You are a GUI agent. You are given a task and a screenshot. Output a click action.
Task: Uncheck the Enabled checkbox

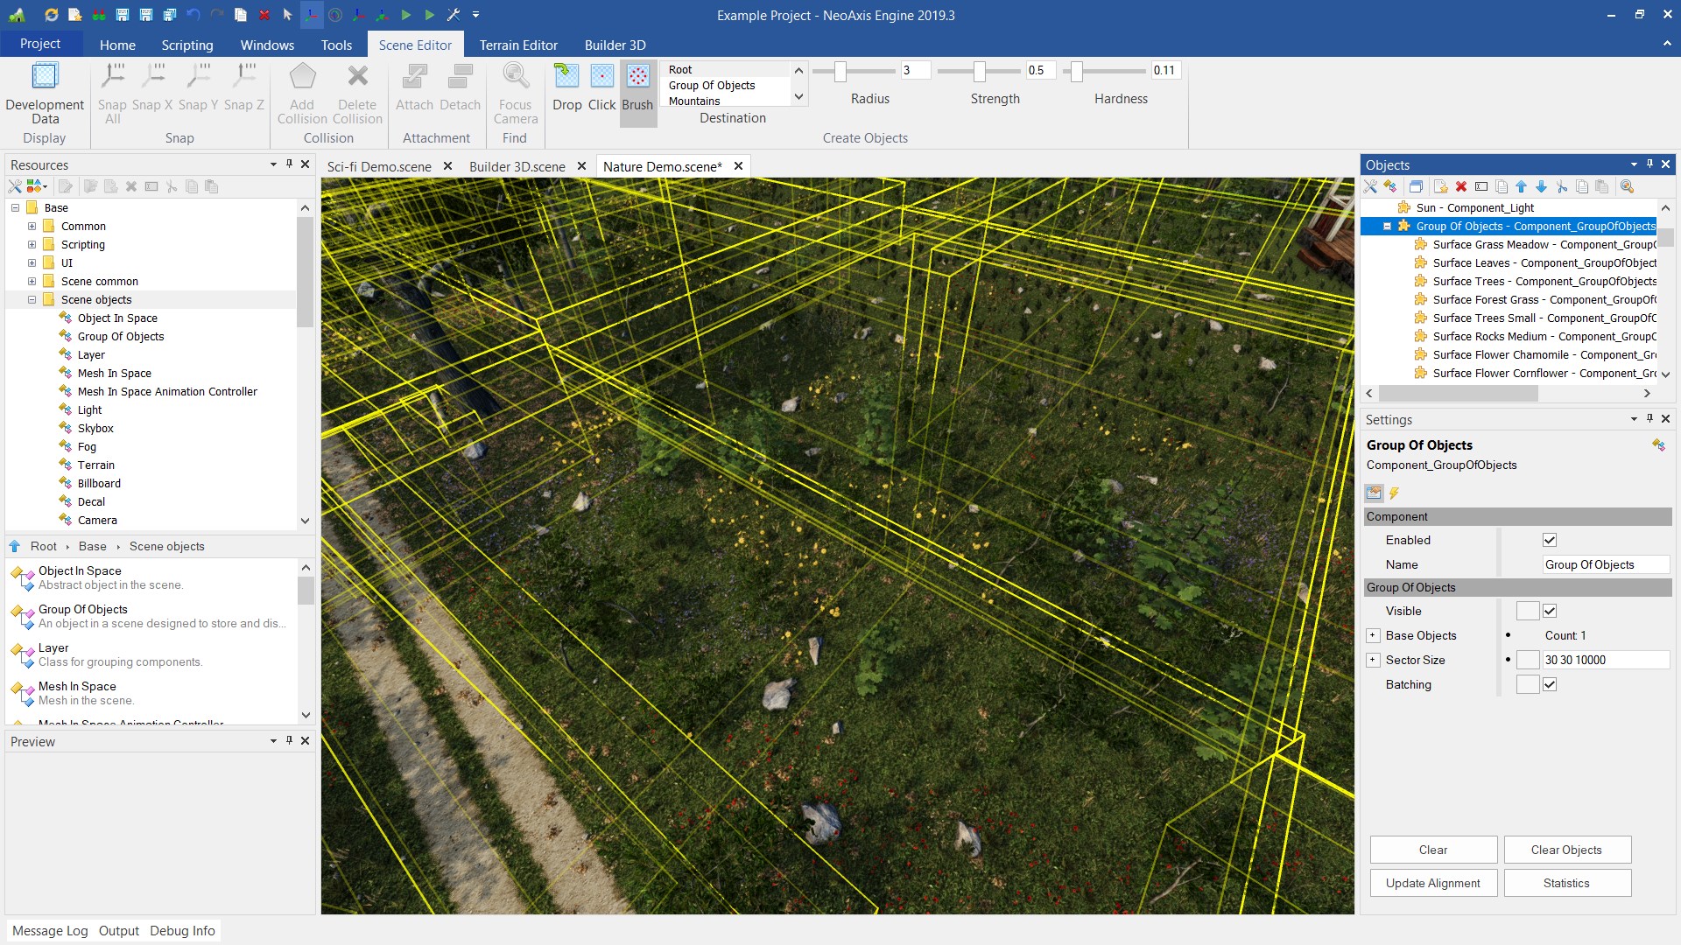tap(1550, 540)
